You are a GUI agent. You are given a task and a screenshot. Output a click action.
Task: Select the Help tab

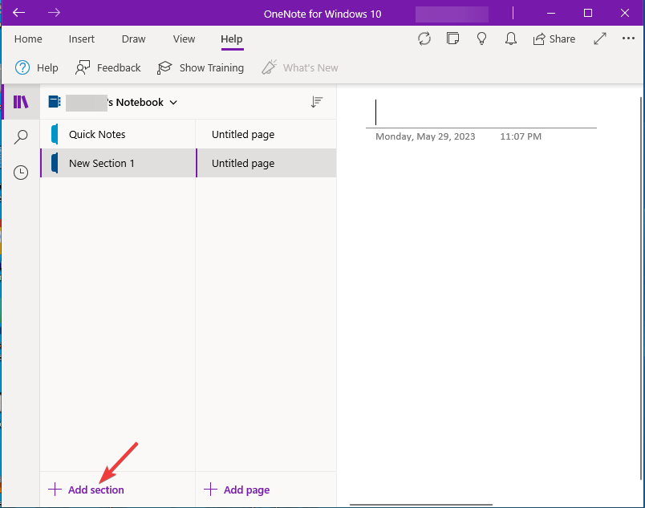[232, 39]
